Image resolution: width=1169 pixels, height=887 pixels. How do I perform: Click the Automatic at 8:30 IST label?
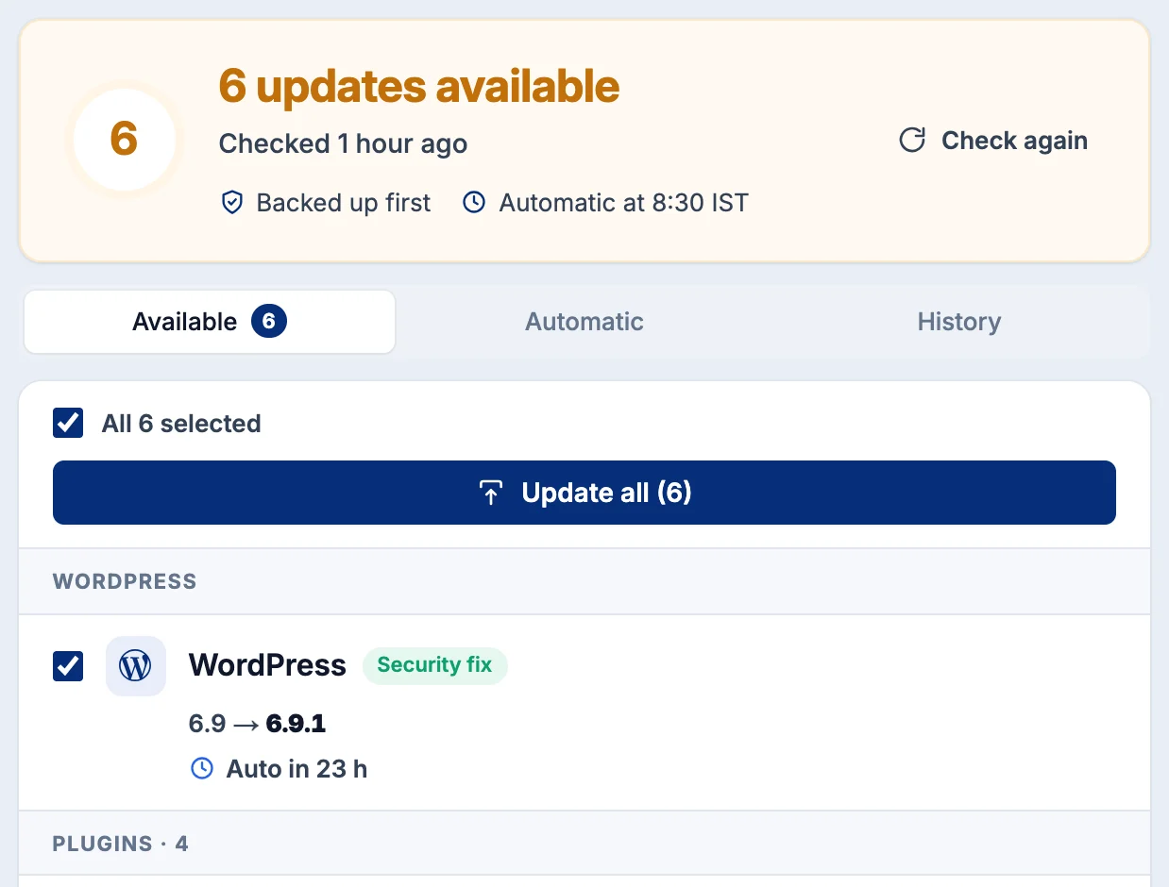[624, 203]
